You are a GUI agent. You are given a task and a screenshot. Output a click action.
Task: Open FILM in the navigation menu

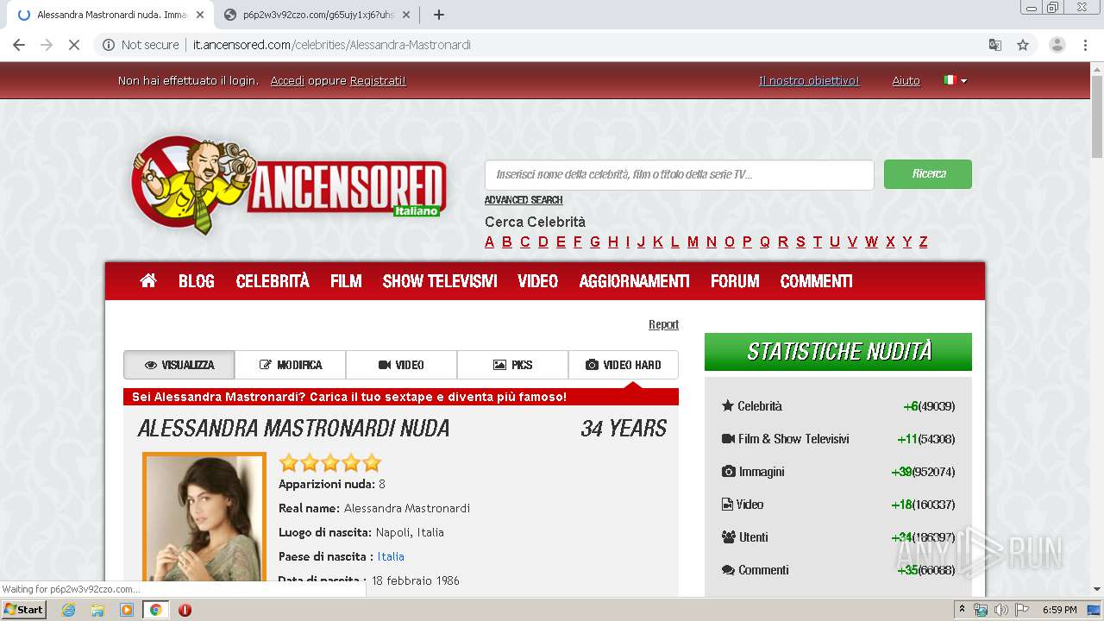coord(346,281)
